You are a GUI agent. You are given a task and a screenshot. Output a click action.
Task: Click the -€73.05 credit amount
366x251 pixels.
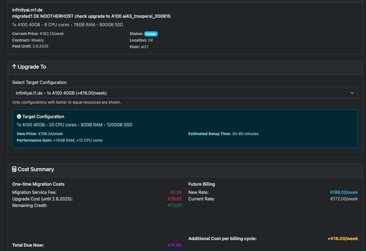(x=174, y=205)
